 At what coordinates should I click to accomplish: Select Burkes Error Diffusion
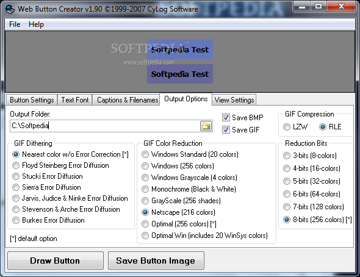coord(48,220)
